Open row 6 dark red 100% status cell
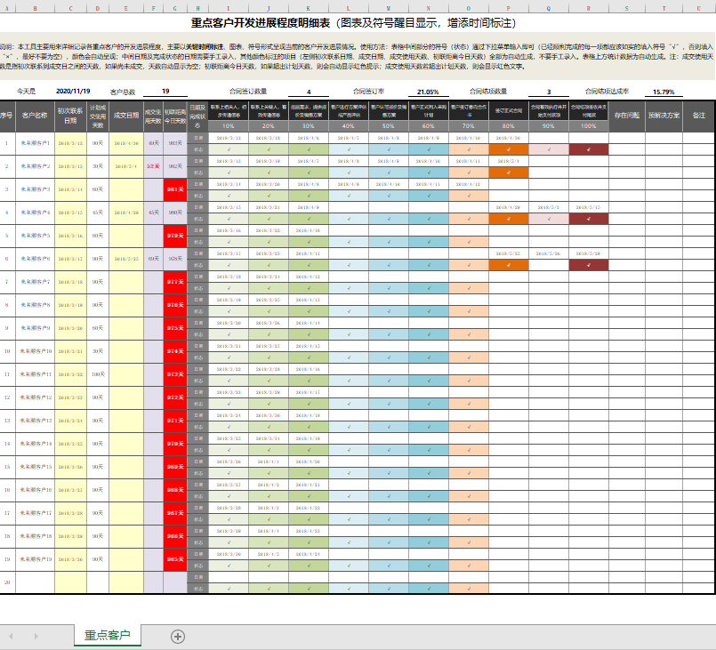Screen dimensions: 716x650 click(x=588, y=265)
